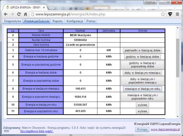183x136 pixels.
Task: Maximize the browser window
Action: pyautogui.click(x=168, y=2)
